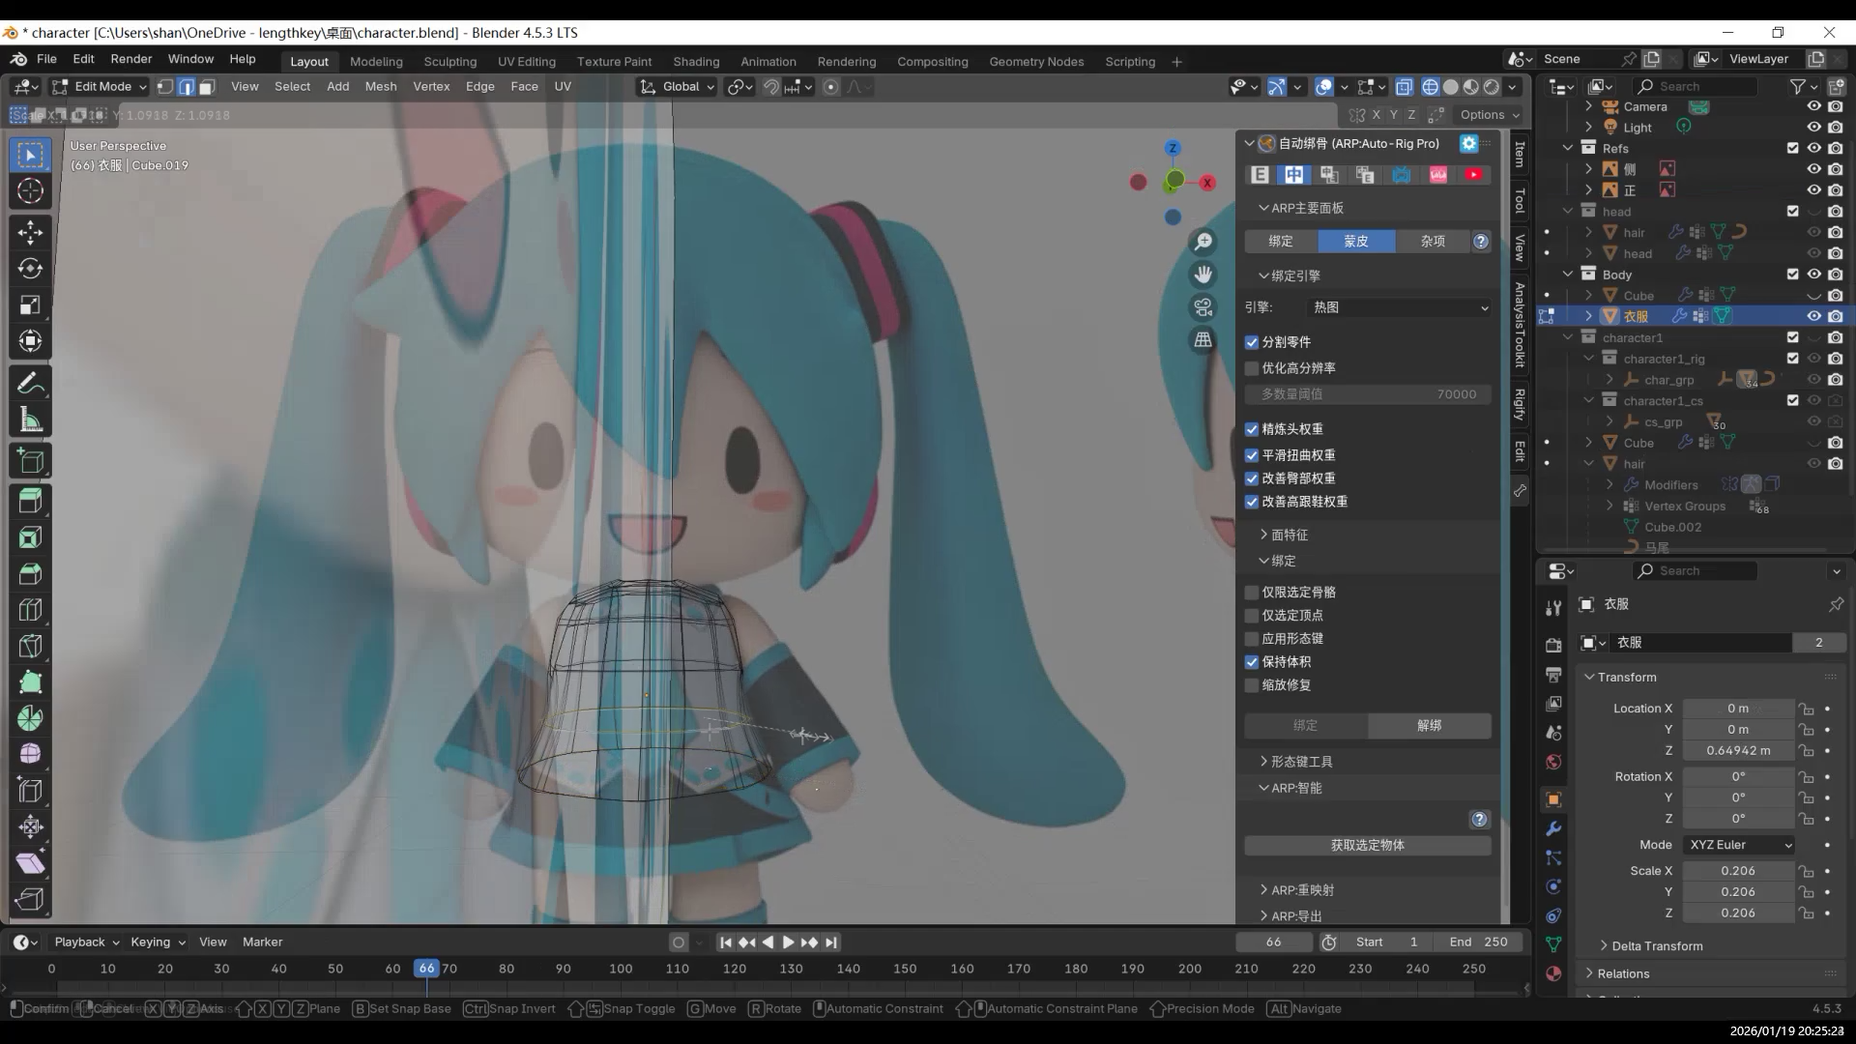Viewport: 1856px width, 1044px height.
Task: Enable the 优化高分辨率 checkbox
Action: 1252,368
